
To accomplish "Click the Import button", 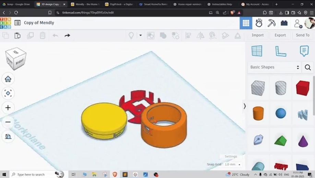I will tap(257, 35).
